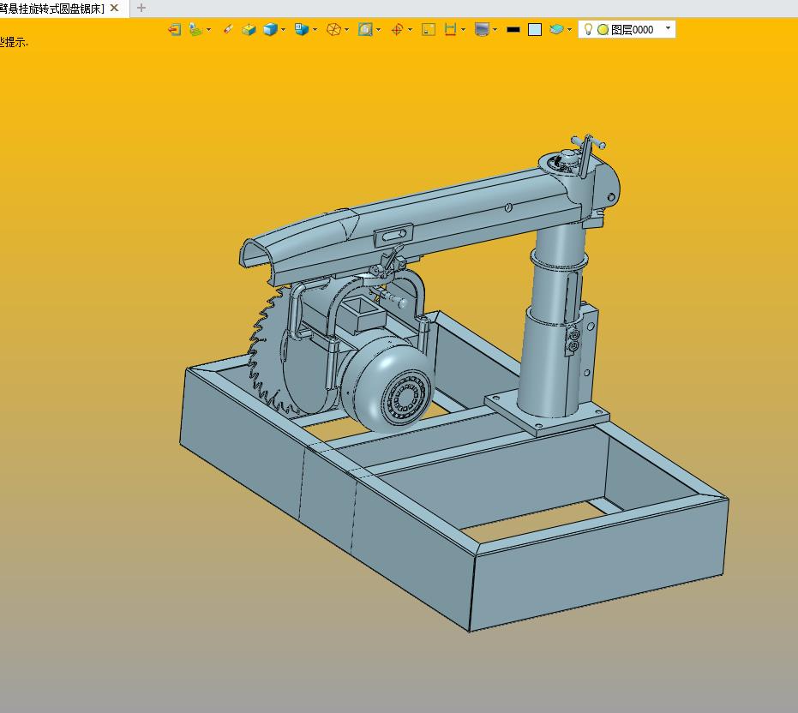Expand the shaded cube display dropdown
Screen dimensions: 798x713
[x=283, y=29]
